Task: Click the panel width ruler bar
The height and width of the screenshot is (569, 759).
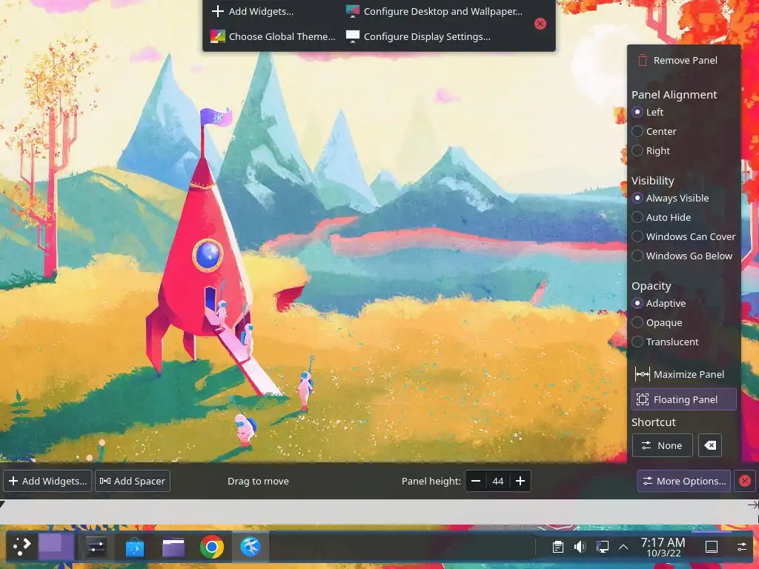Action: click(379, 512)
